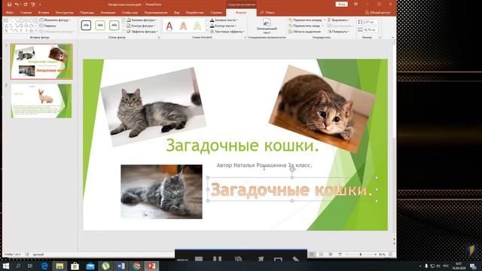482x271 pixels.
Task: Click the Общий доступ share button
Action: click(x=378, y=13)
